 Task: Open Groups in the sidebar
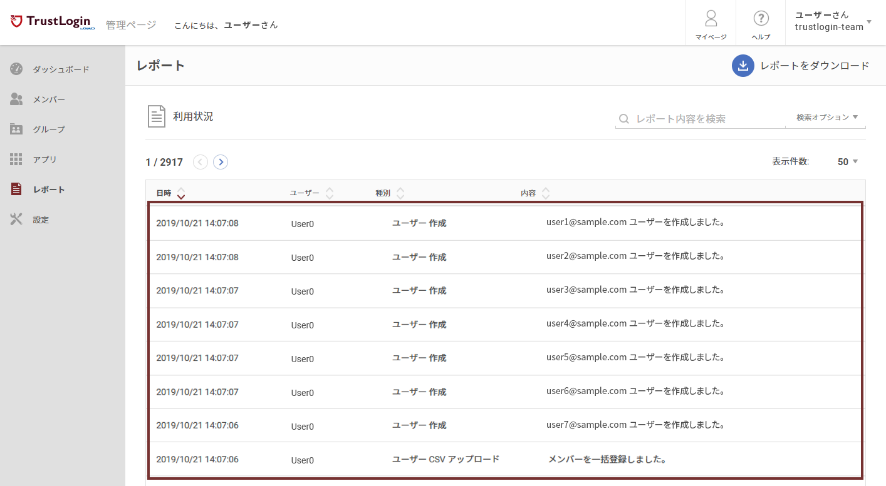pos(48,129)
